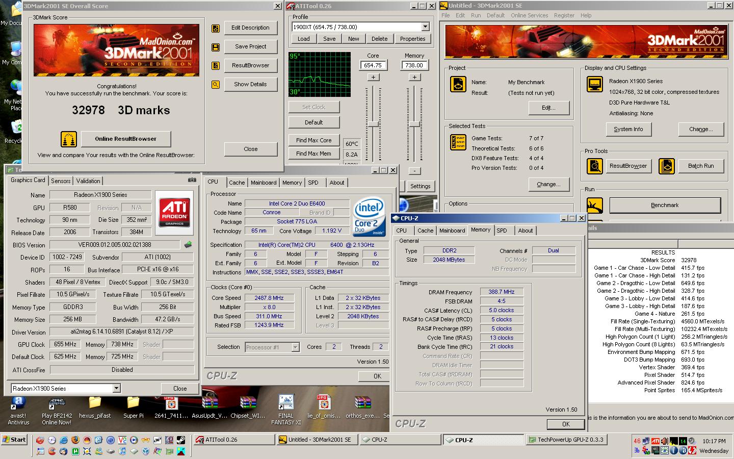734x459 pixels.
Task: Click the System Info button
Action: point(628,129)
